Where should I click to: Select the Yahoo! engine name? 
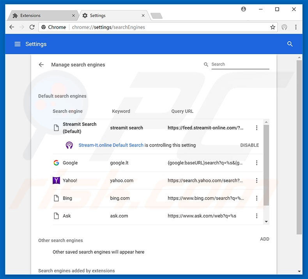coord(70,180)
